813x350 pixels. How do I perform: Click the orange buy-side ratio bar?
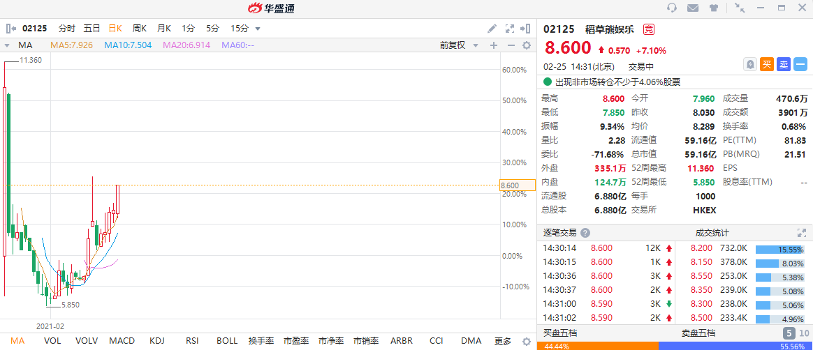[597, 346]
